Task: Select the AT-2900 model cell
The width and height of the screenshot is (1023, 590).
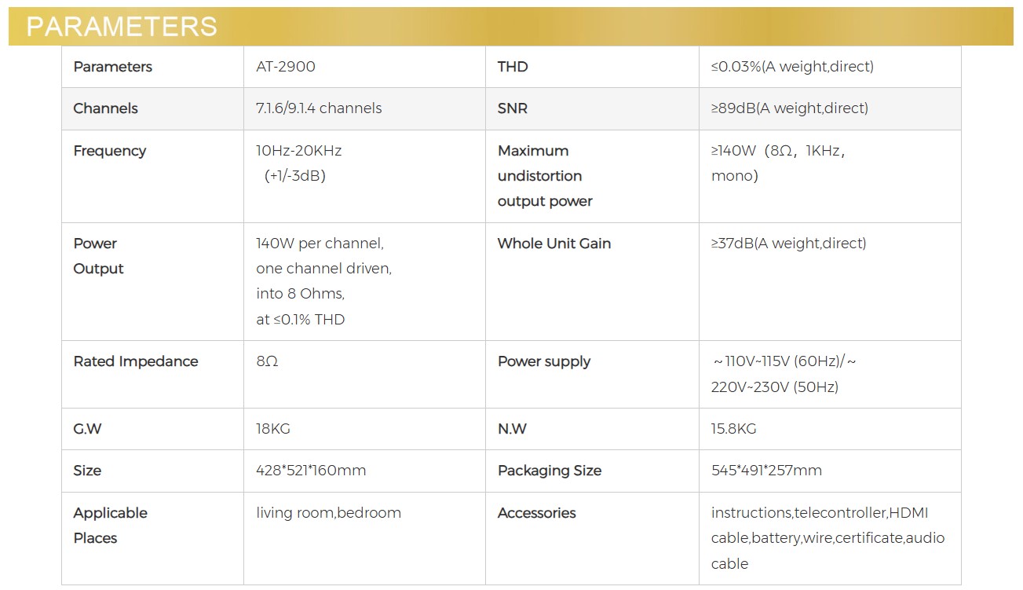Action: [x=286, y=67]
